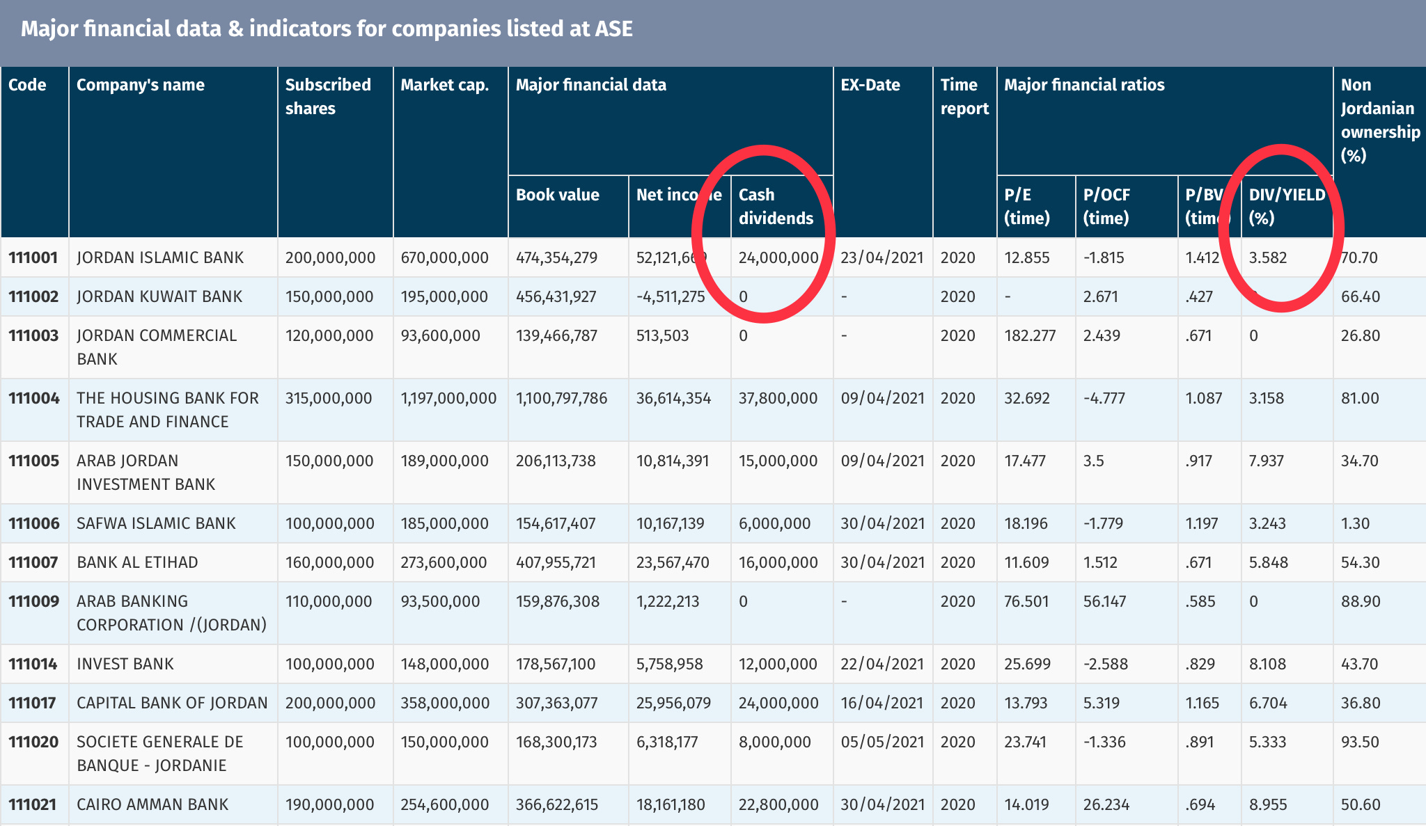Image resolution: width=1426 pixels, height=826 pixels.
Task: Click the DIV/YIELD (%) column header
Action: click(1287, 206)
